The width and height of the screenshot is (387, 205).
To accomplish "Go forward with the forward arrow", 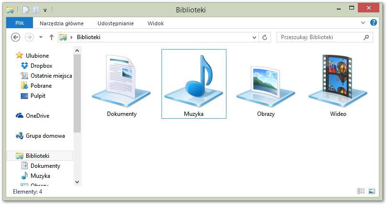I will click(x=29, y=37).
